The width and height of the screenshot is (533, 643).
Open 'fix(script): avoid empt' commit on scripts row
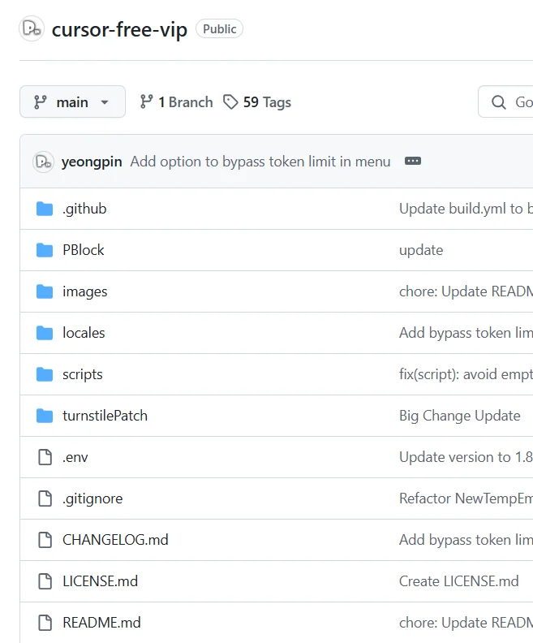(x=466, y=374)
